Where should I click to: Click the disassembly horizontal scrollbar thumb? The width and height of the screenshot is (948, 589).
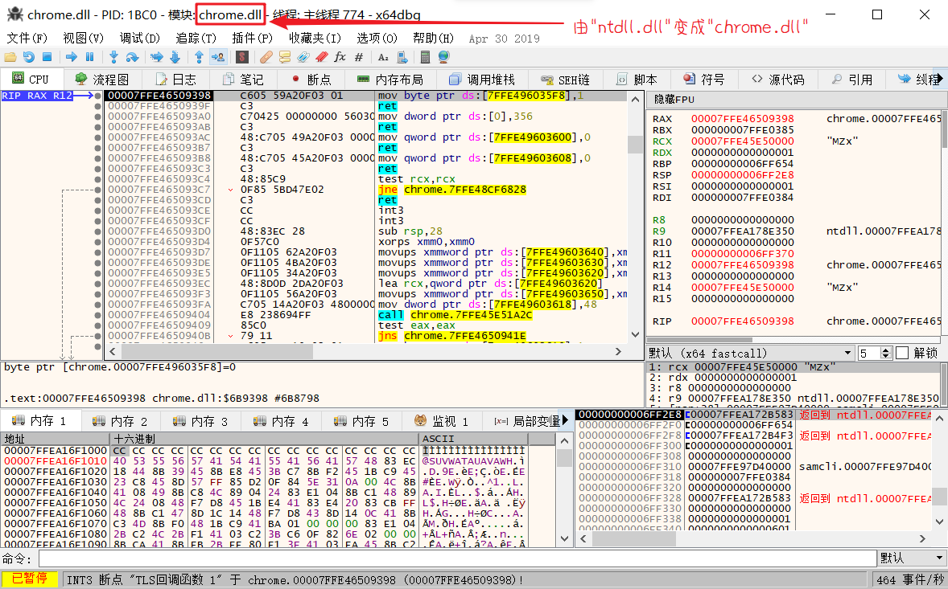(x=217, y=351)
